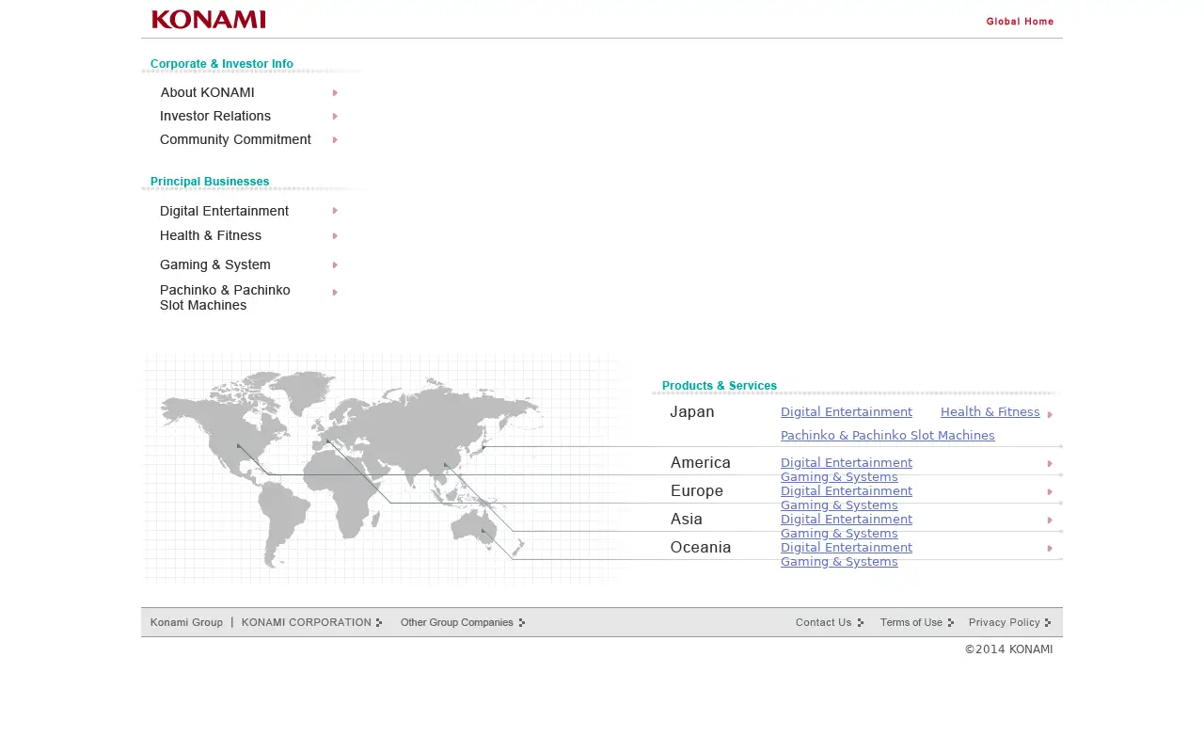Open Investor Relations menu item
The image size is (1204, 753).
point(215,116)
